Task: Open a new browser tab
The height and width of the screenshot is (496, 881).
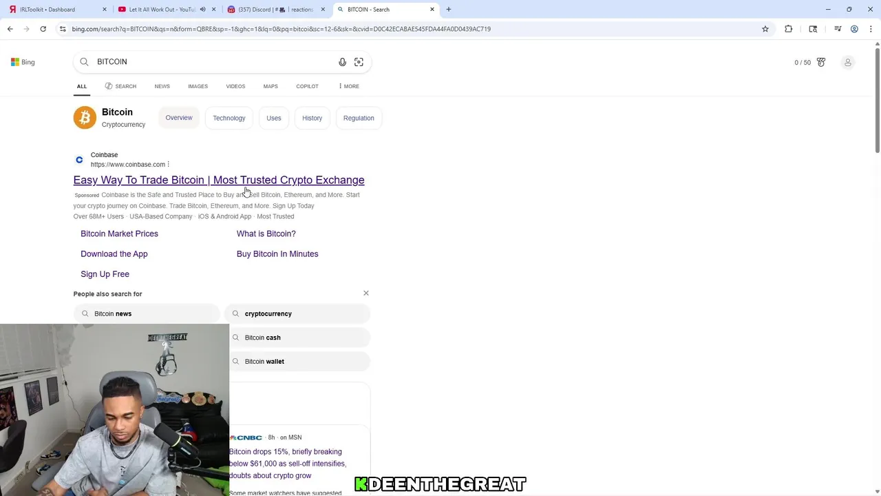Action: tap(449, 10)
